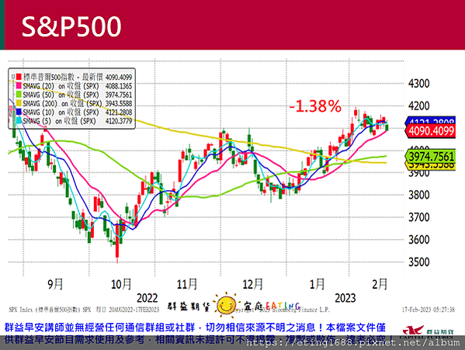The height and width of the screenshot is (350, 465).
Task: Click the legend value 4088.1365
Action: pyautogui.click(x=119, y=86)
